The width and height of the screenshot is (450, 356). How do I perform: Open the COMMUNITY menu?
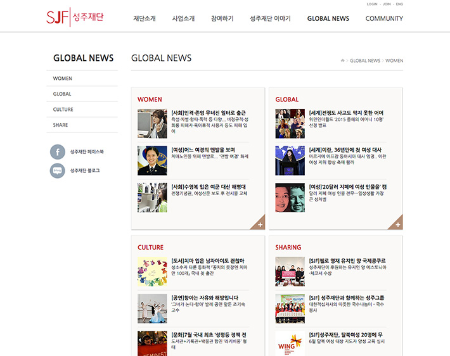(x=384, y=18)
